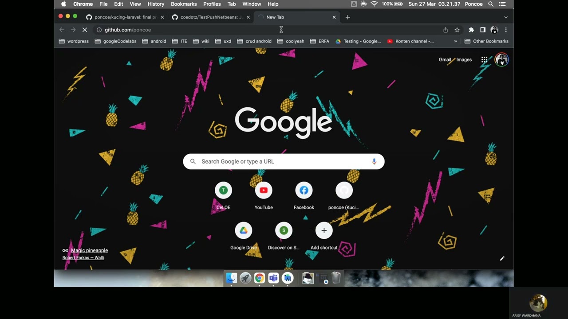Open the Facebook shortcut
Screen dimensions: 568x319
(304, 196)
